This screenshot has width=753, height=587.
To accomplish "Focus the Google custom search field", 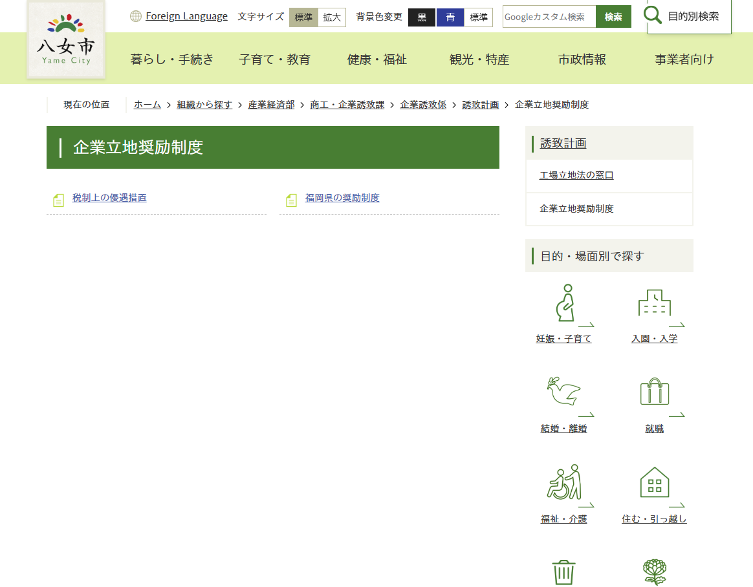I will 549,17.
